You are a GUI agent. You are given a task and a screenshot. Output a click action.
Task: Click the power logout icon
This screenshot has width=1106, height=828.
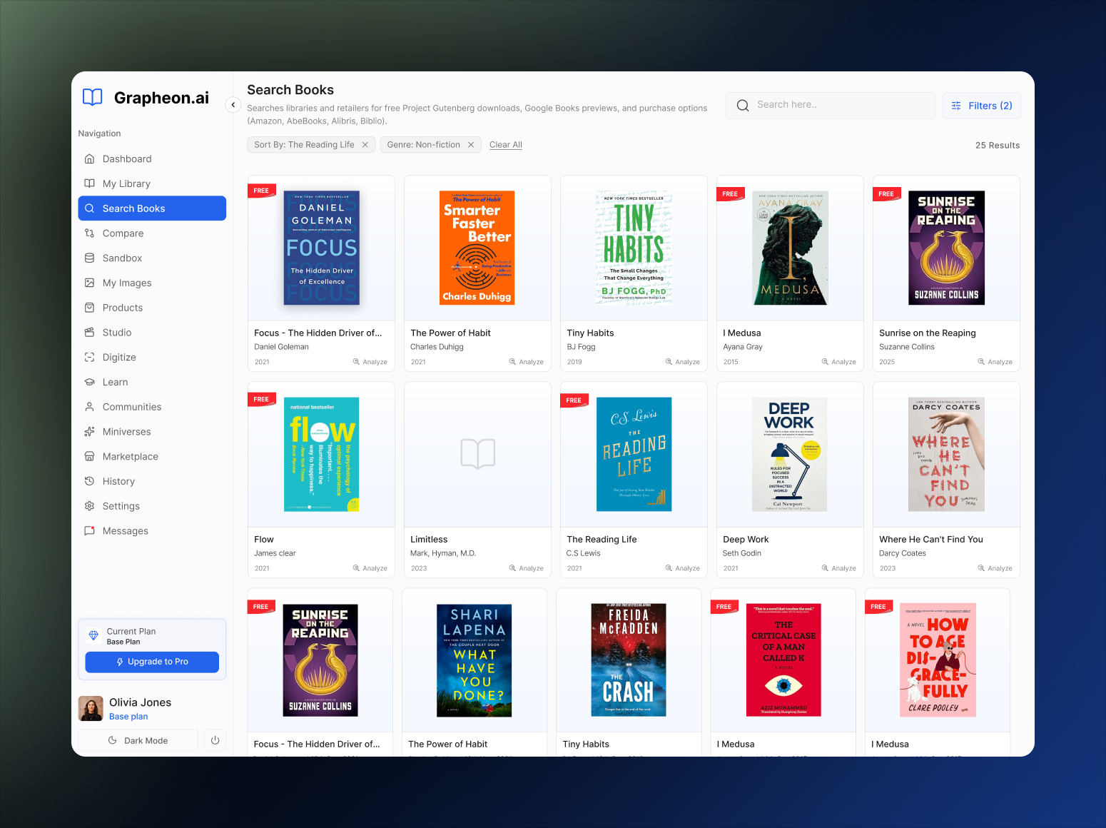[x=215, y=740]
